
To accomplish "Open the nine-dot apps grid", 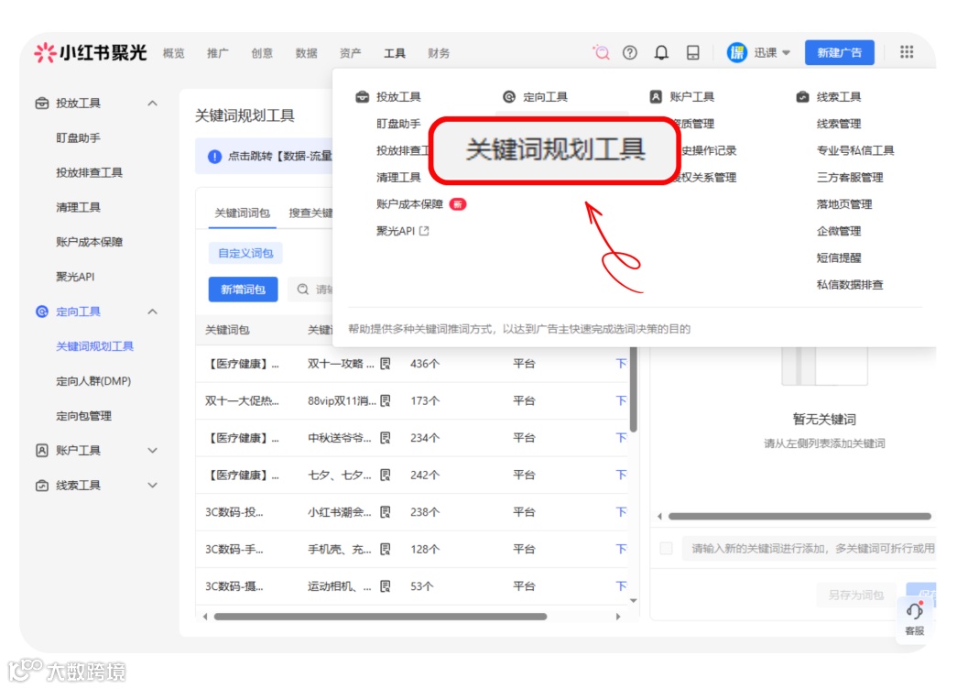I will pyautogui.click(x=907, y=52).
